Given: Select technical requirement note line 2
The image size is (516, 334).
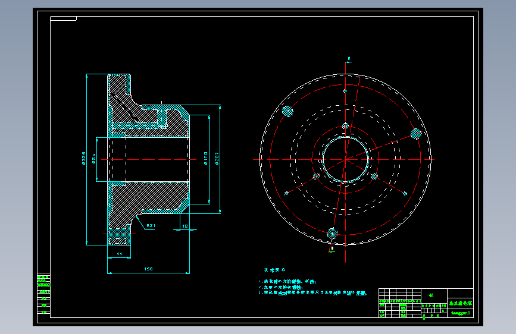Looking at the screenshot, I should coord(281,287).
